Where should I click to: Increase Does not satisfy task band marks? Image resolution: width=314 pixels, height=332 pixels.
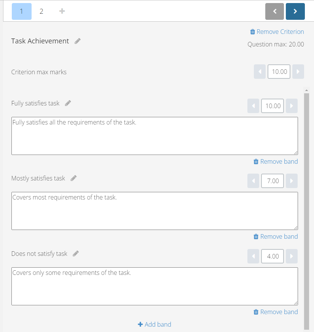[292, 256]
